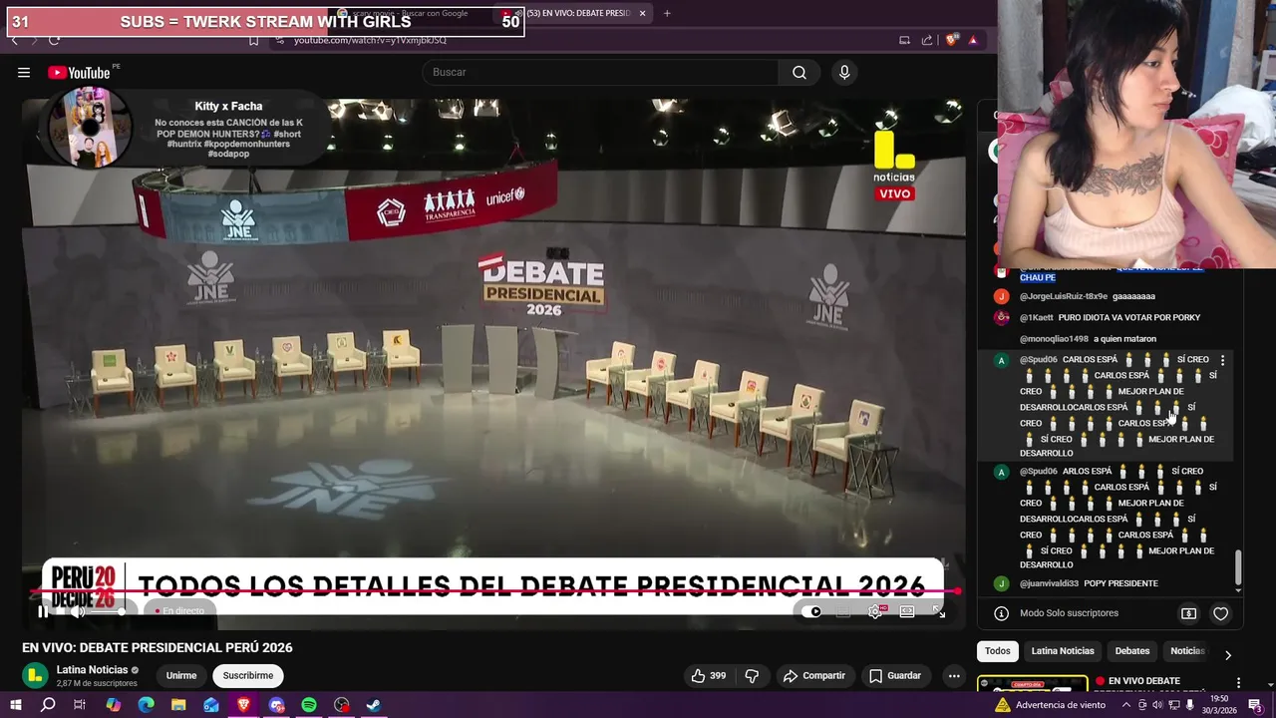Open Steam from the taskbar
This screenshot has width=1276, height=718.
tap(374, 705)
